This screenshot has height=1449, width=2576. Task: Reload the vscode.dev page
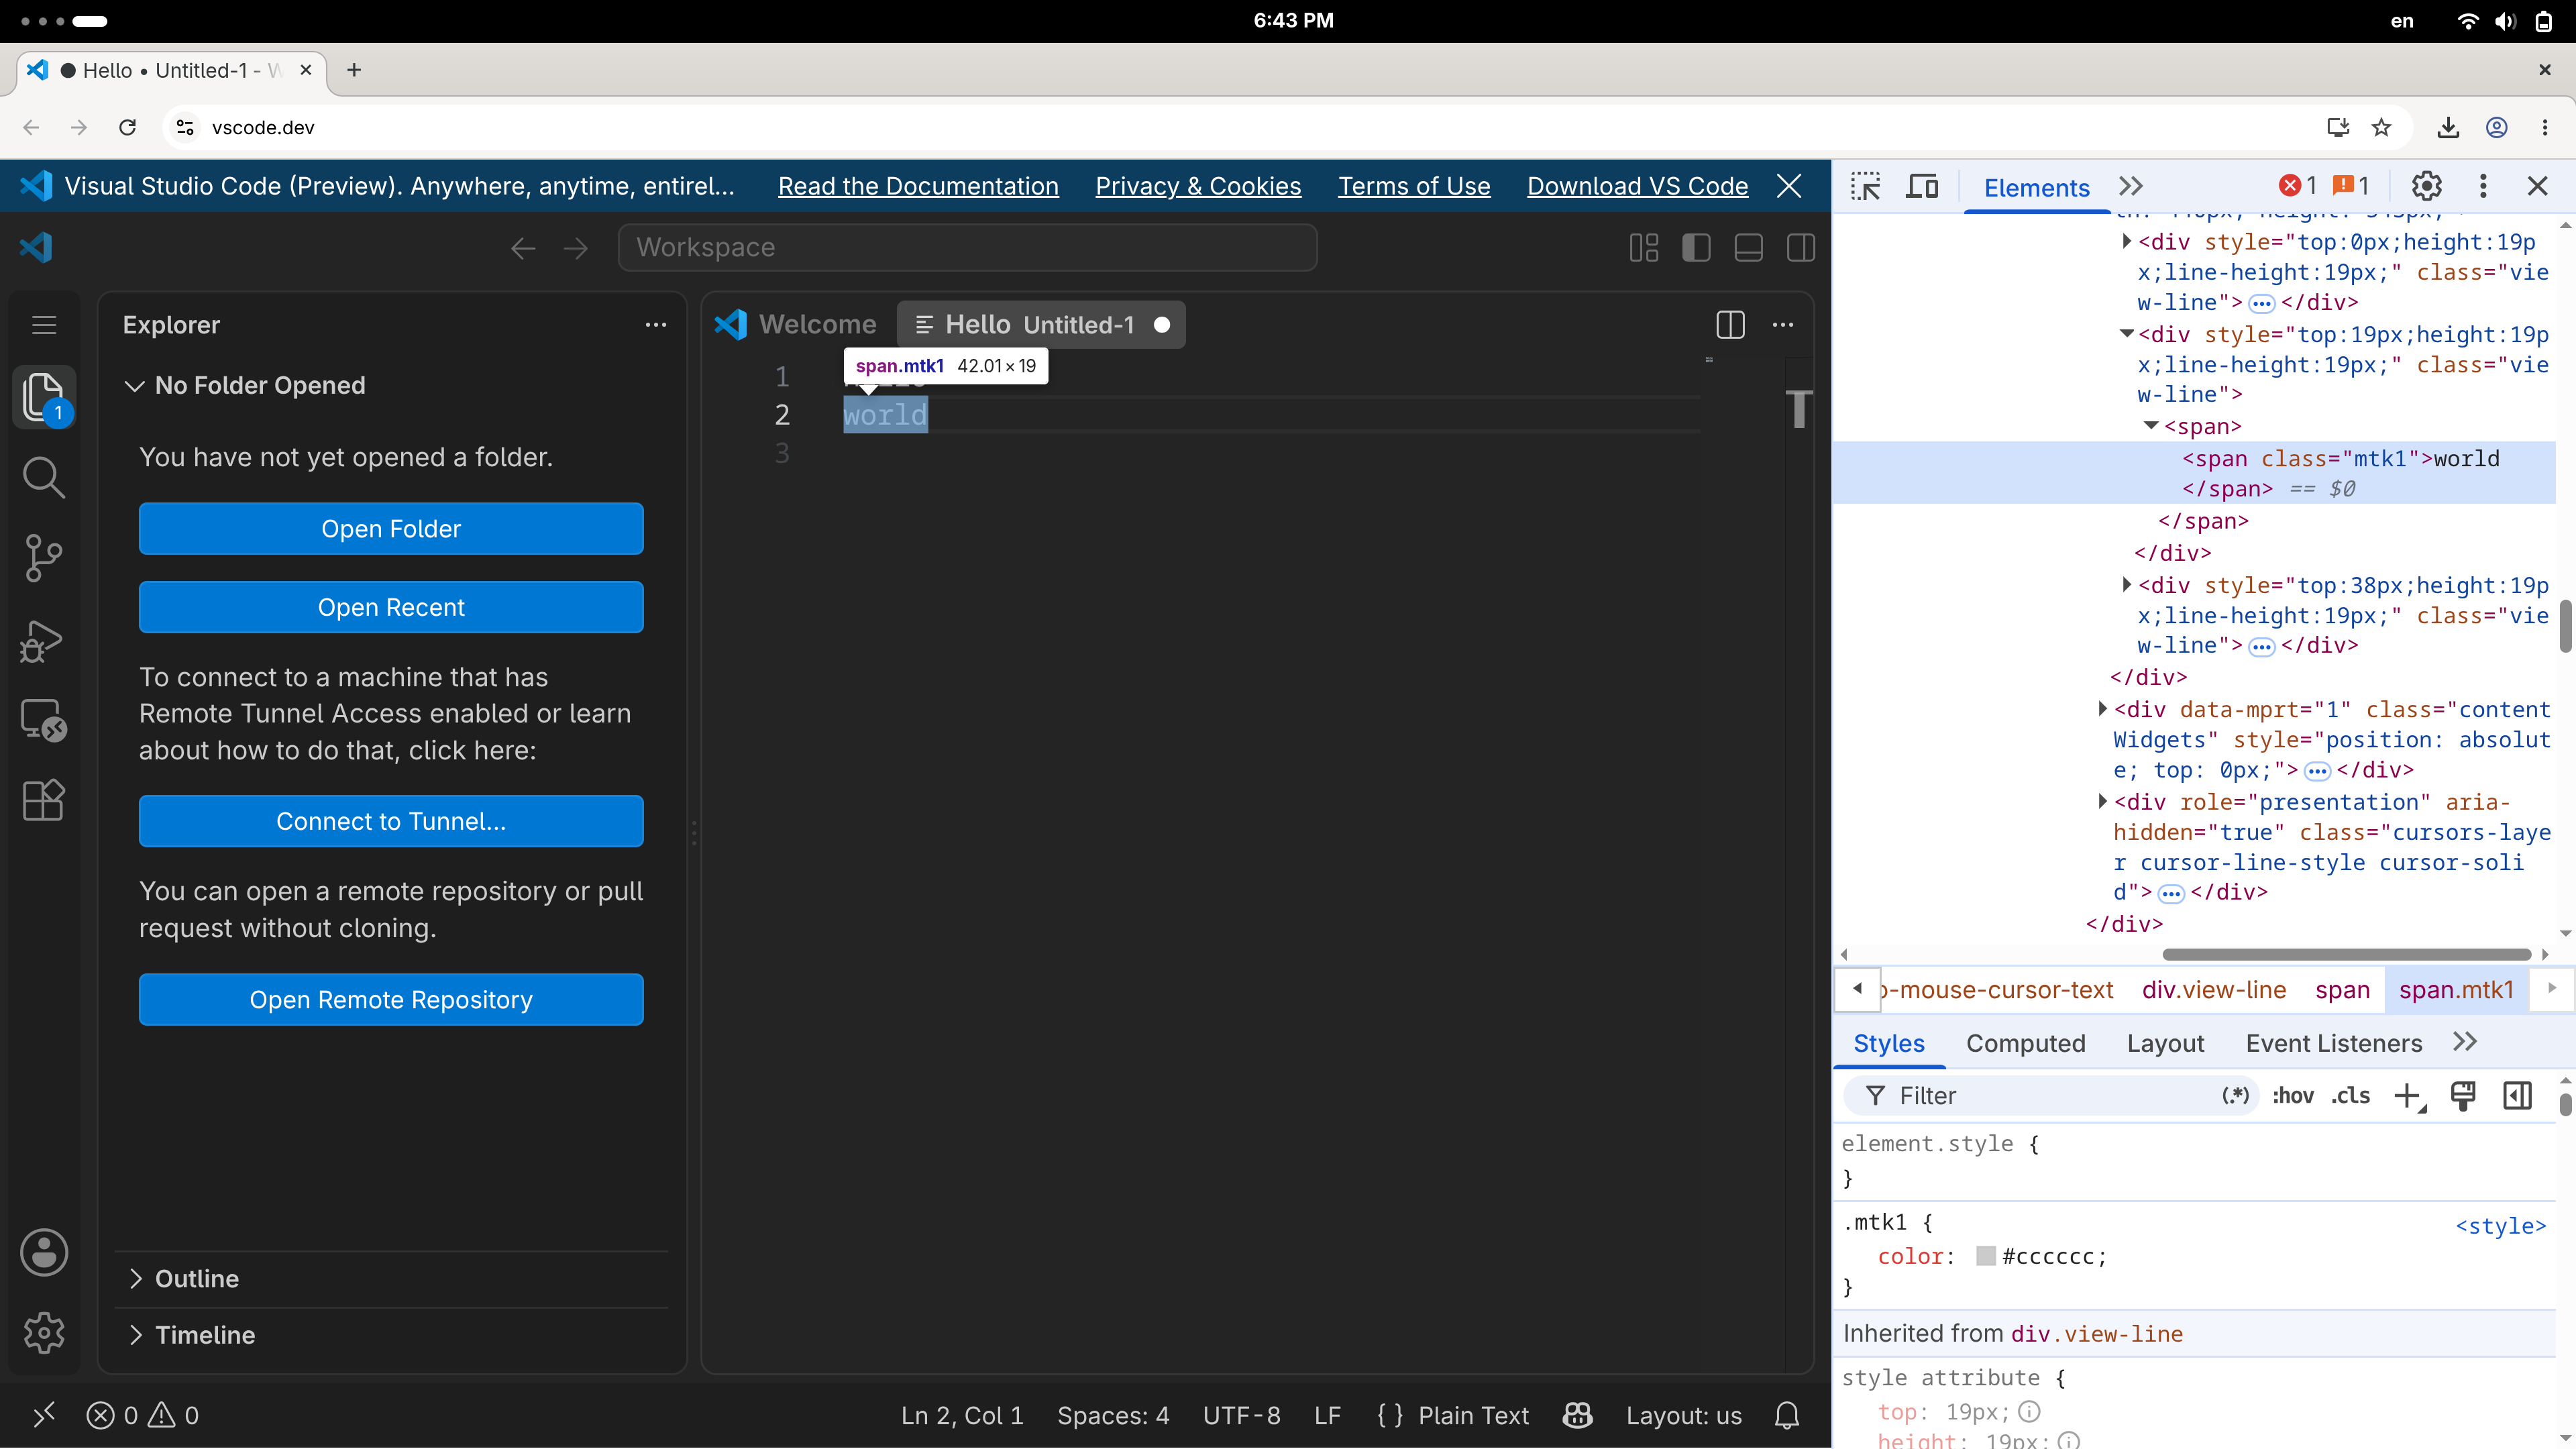point(127,128)
